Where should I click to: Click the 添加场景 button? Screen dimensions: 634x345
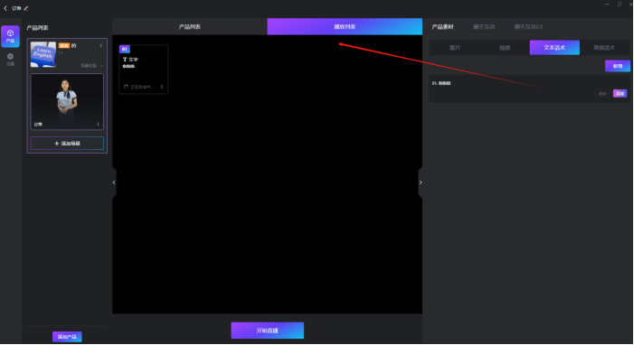pyautogui.click(x=67, y=144)
